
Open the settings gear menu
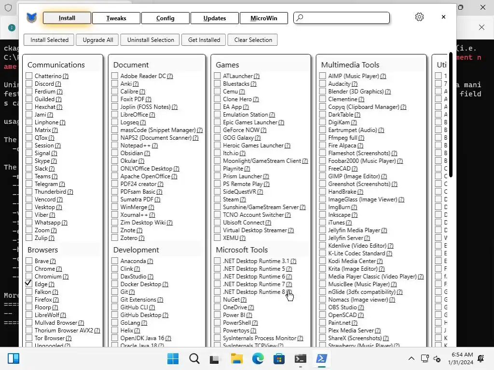pyautogui.click(x=419, y=17)
